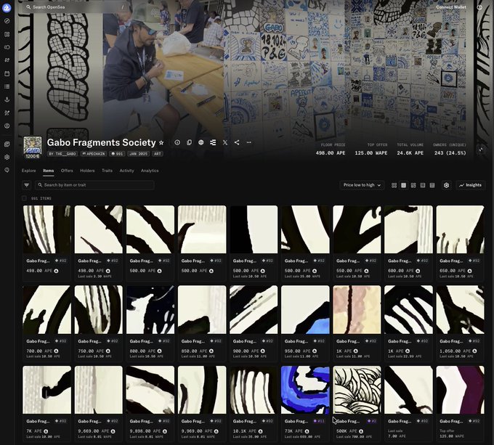Open the Discover compass icon in sidebar
This screenshot has height=445, width=494.
pos(7,21)
